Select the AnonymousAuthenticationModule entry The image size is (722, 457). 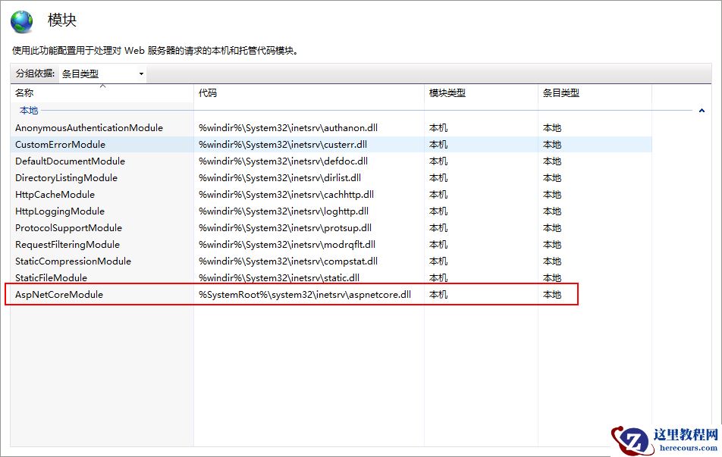[x=88, y=127]
